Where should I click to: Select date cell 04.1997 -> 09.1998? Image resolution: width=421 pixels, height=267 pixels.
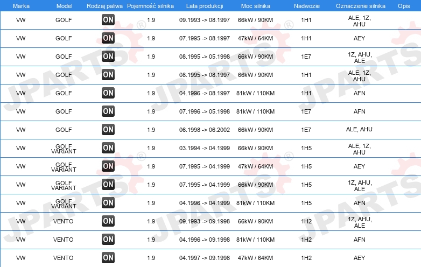coord(205,258)
